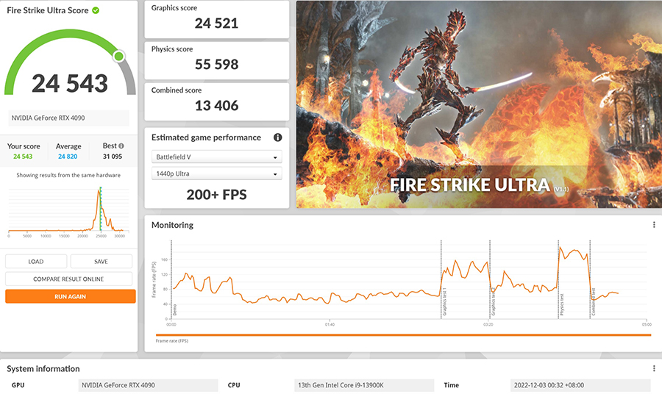Click the orange frame rate timeline bar
Viewport: 662px width, 394px height.
tap(403, 335)
